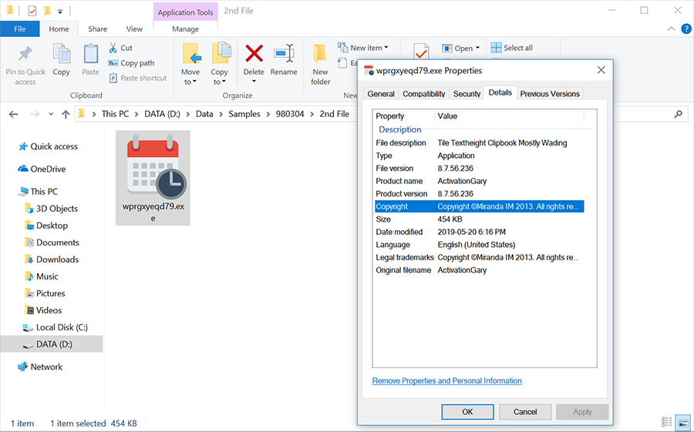Click the search magnifier icon

(x=678, y=114)
